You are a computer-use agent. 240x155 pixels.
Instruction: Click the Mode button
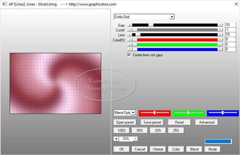pos(212,149)
